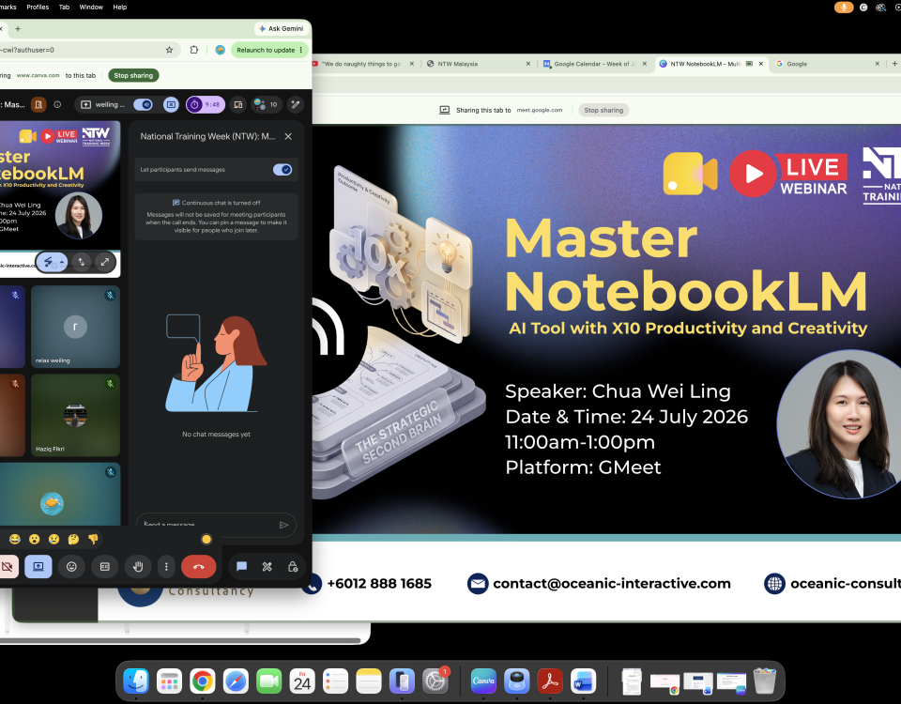Image resolution: width=901 pixels, height=704 pixels.
Task: Open the emoji reactions button in Meet
Action: click(x=71, y=567)
